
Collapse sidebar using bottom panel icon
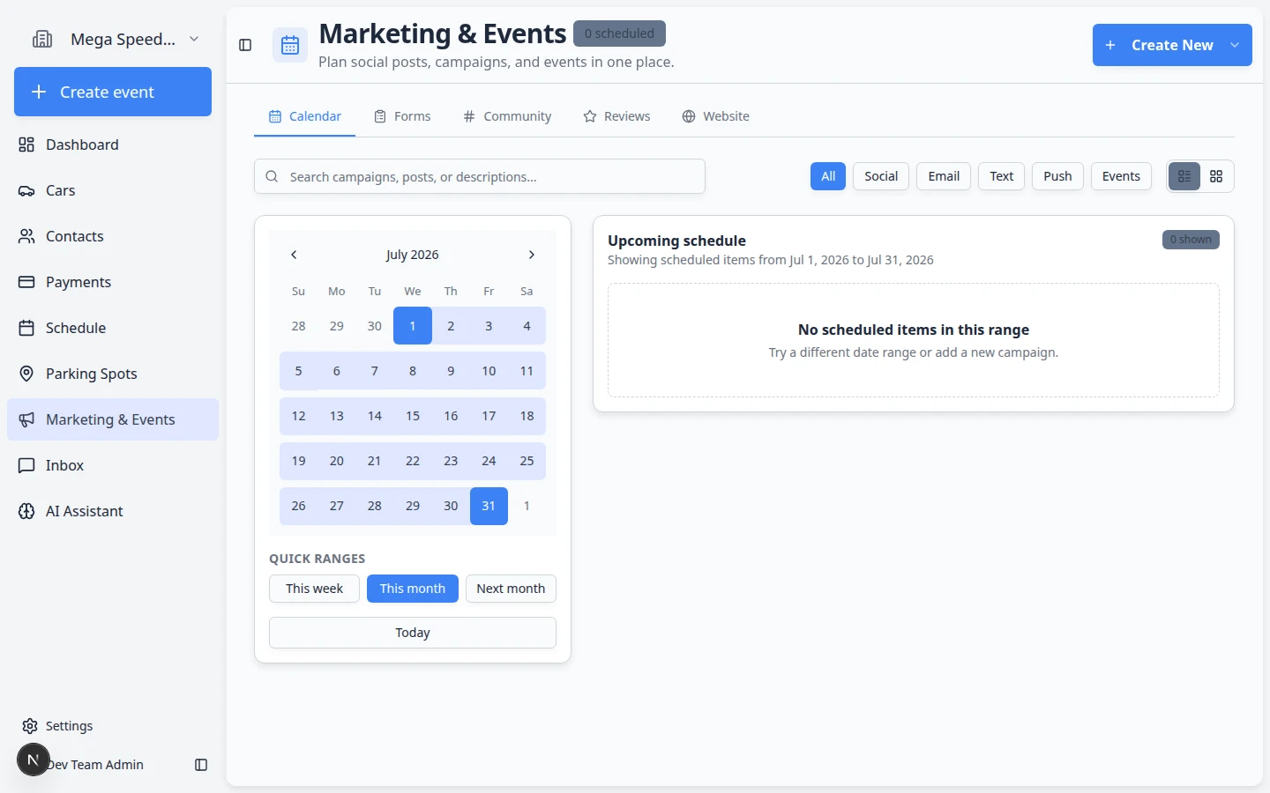click(x=201, y=765)
